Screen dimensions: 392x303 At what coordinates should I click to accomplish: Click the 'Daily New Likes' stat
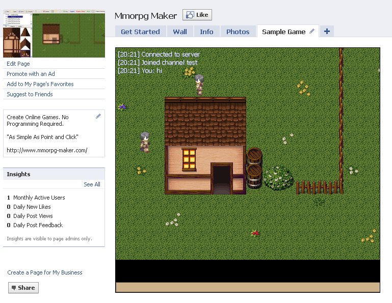click(29, 207)
